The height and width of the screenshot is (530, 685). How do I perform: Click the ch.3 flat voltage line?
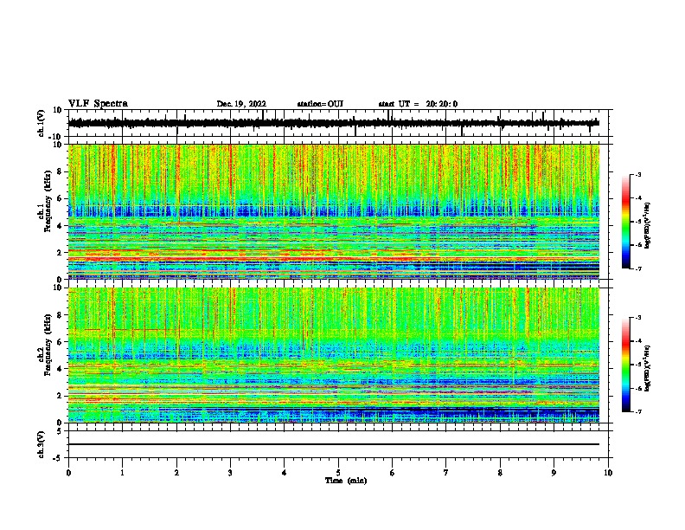pyautogui.click(x=334, y=444)
